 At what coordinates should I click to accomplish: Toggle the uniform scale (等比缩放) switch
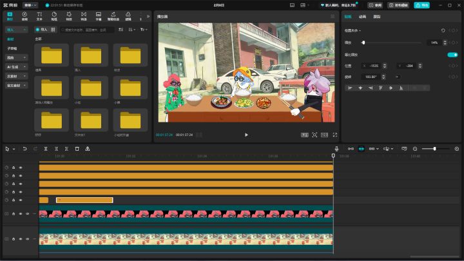452,54
